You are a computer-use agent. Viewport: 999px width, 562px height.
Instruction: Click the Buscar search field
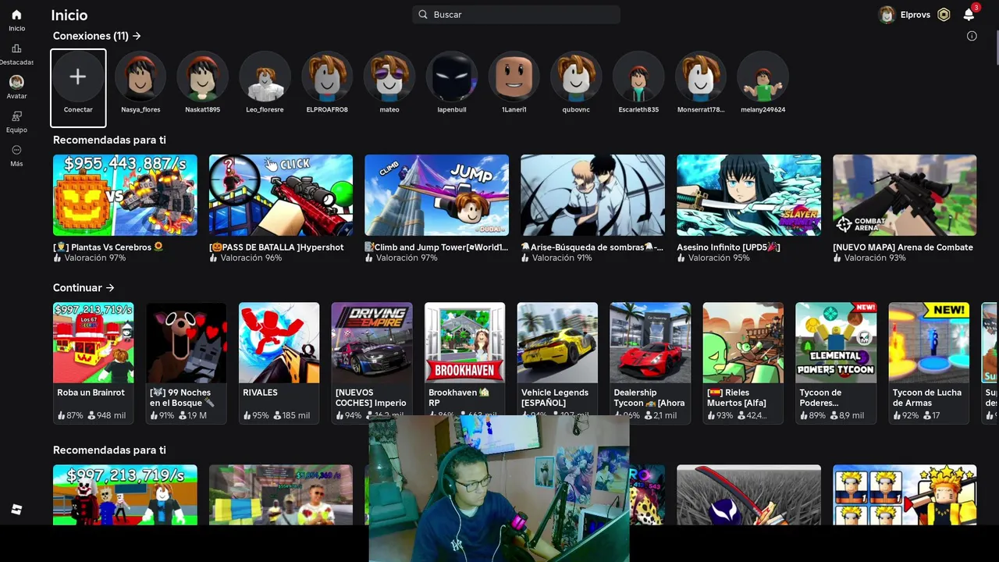(x=516, y=15)
